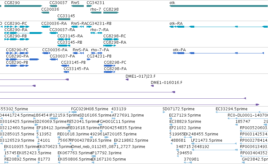Click transcript CG8290-RA
This screenshot has width=268, height=164.
(16, 30)
